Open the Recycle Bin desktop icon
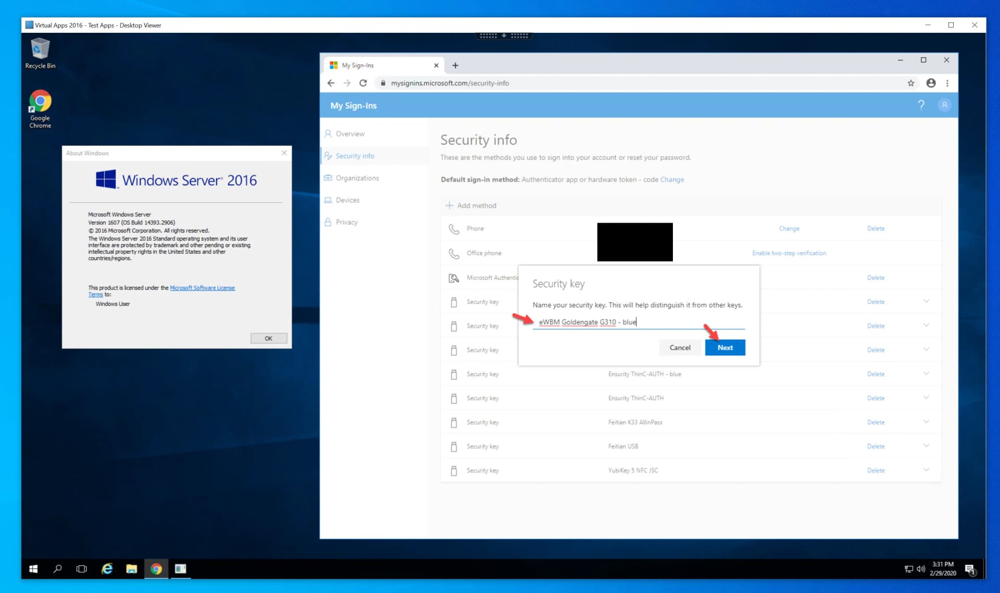Screen dimensions: 1000x593 (x=40, y=53)
